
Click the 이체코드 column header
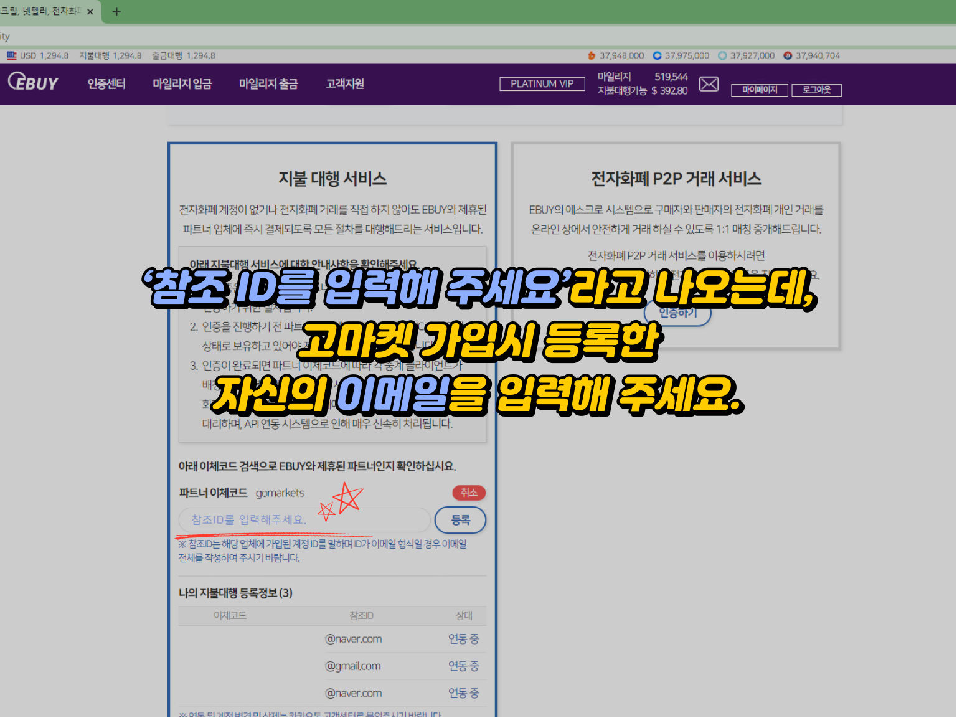coord(230,615)
